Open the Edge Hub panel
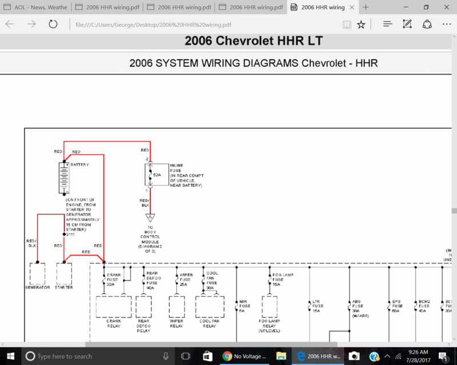 [x=388, y=25]
